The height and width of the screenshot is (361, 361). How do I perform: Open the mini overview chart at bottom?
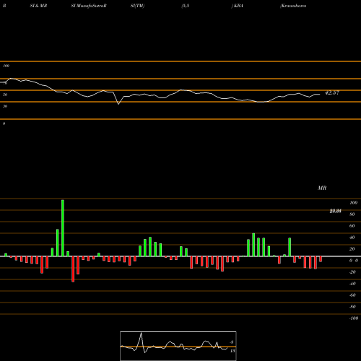pos(178,346)
